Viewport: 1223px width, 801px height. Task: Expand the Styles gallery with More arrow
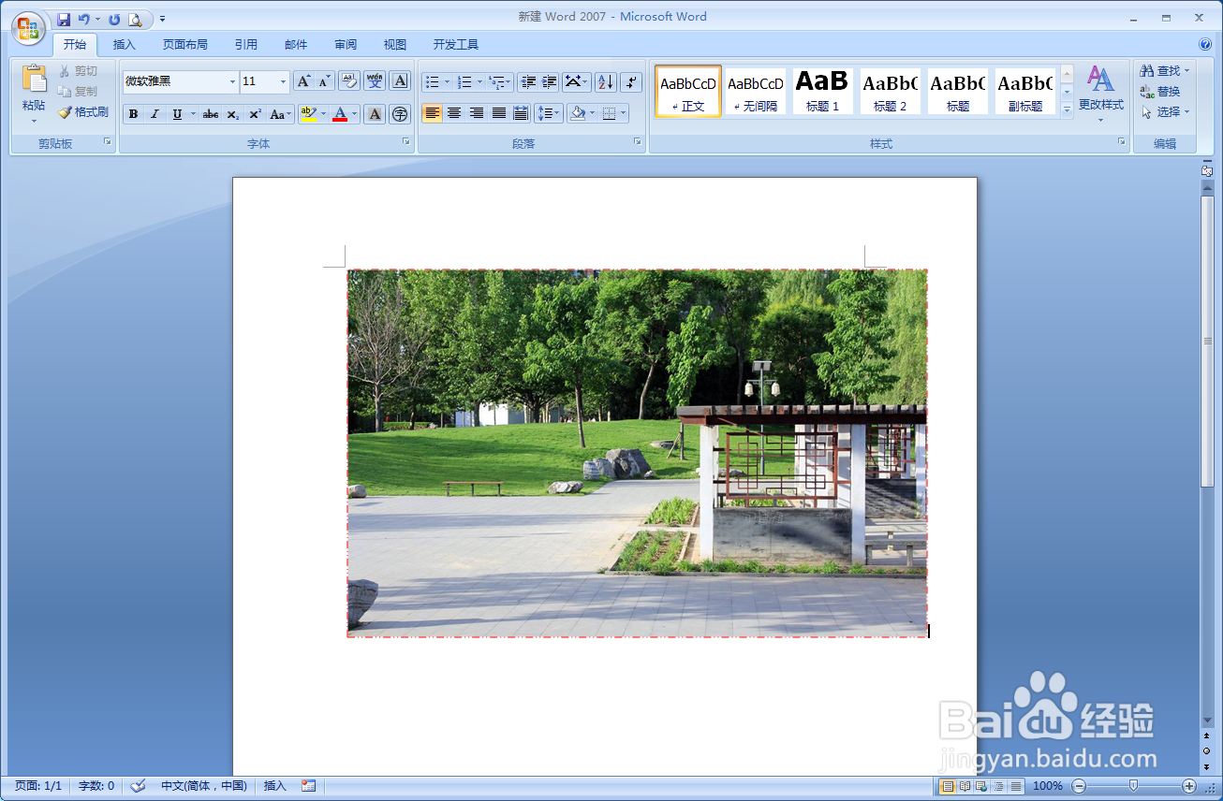[1067, 109]
